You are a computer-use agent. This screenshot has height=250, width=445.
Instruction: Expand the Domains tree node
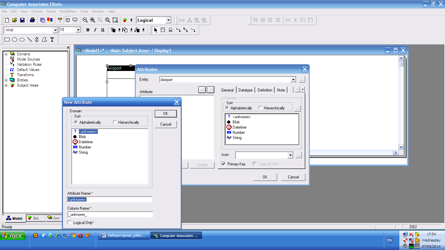(6, 54)
